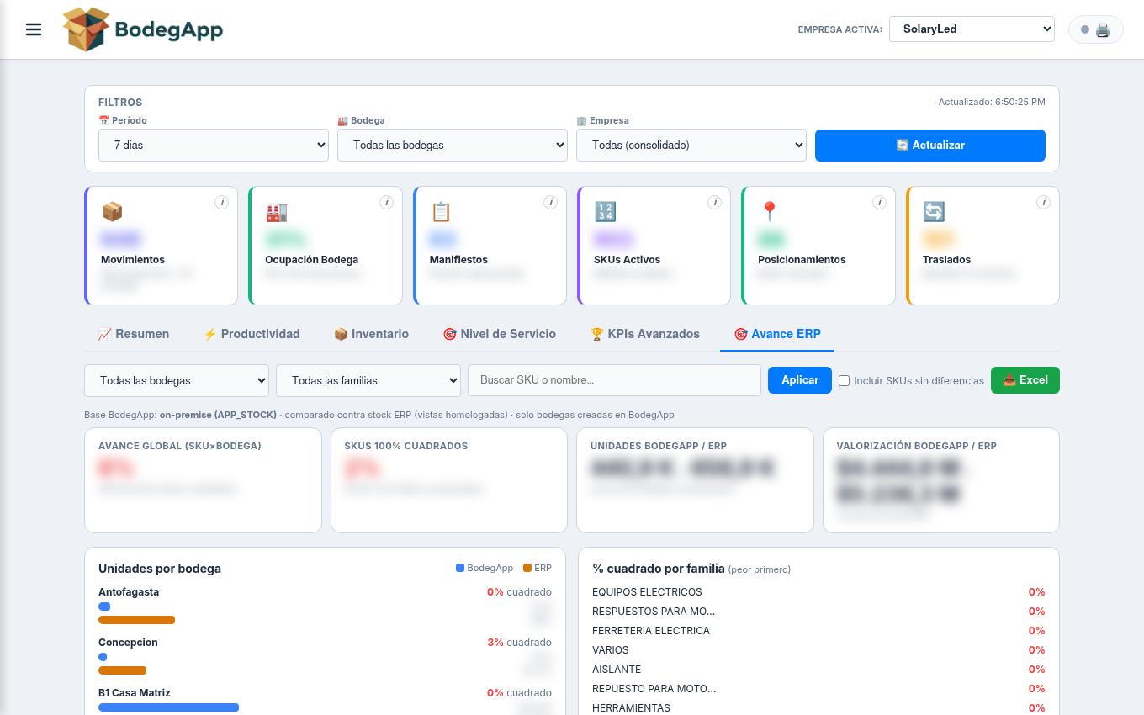The image size is (1144, 715).
Task: Click the FERRETERIA ELECTRICA family row
Action: click(818, 631)
